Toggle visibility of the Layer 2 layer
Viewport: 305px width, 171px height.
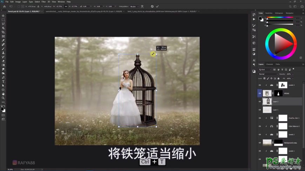click(260, 101)
